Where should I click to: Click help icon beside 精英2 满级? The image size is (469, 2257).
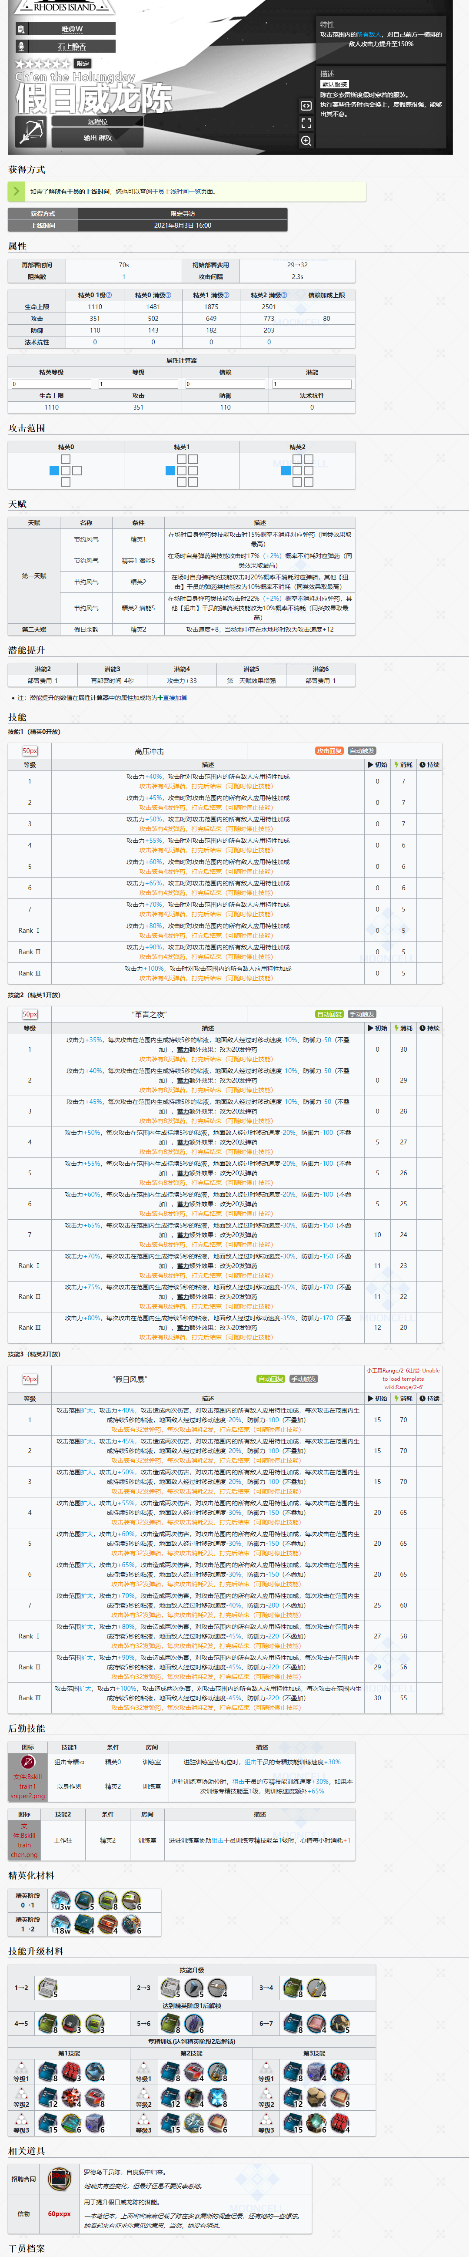click(x=284, y=294)
